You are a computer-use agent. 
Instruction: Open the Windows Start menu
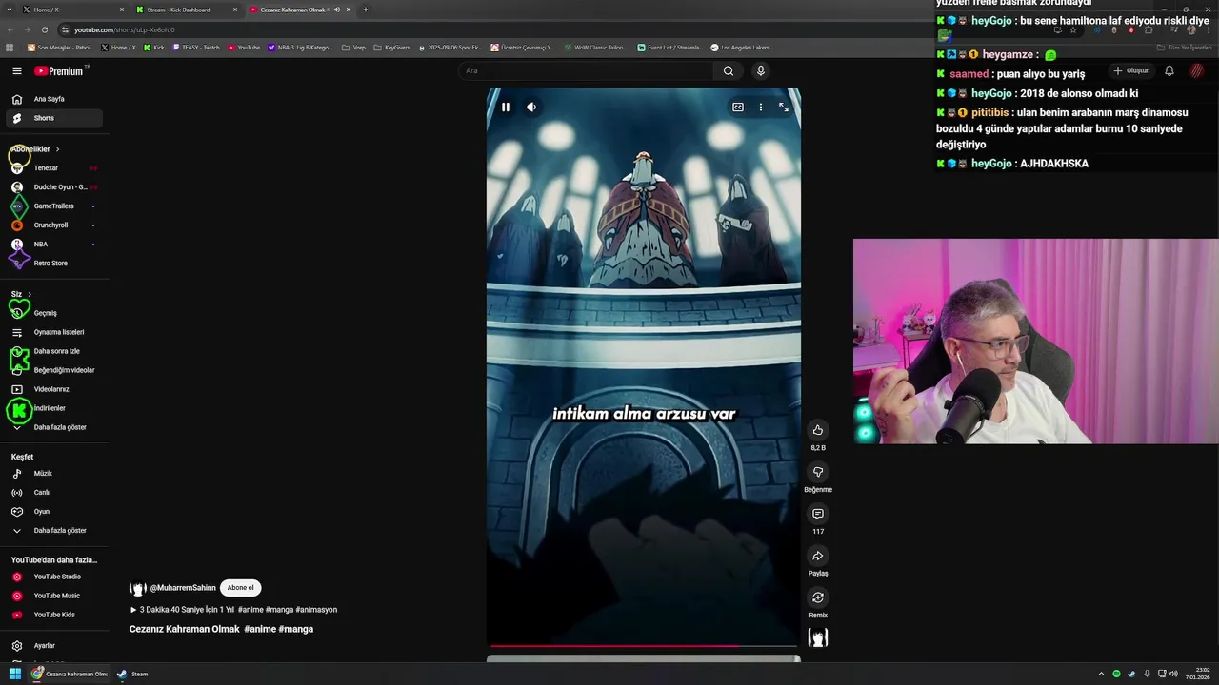tap(15, 674)
